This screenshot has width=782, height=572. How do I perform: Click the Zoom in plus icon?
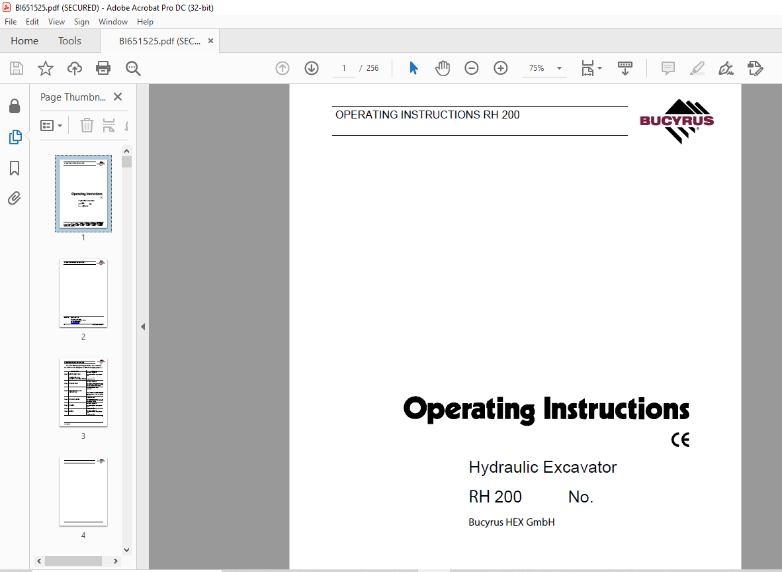point(501,68)
